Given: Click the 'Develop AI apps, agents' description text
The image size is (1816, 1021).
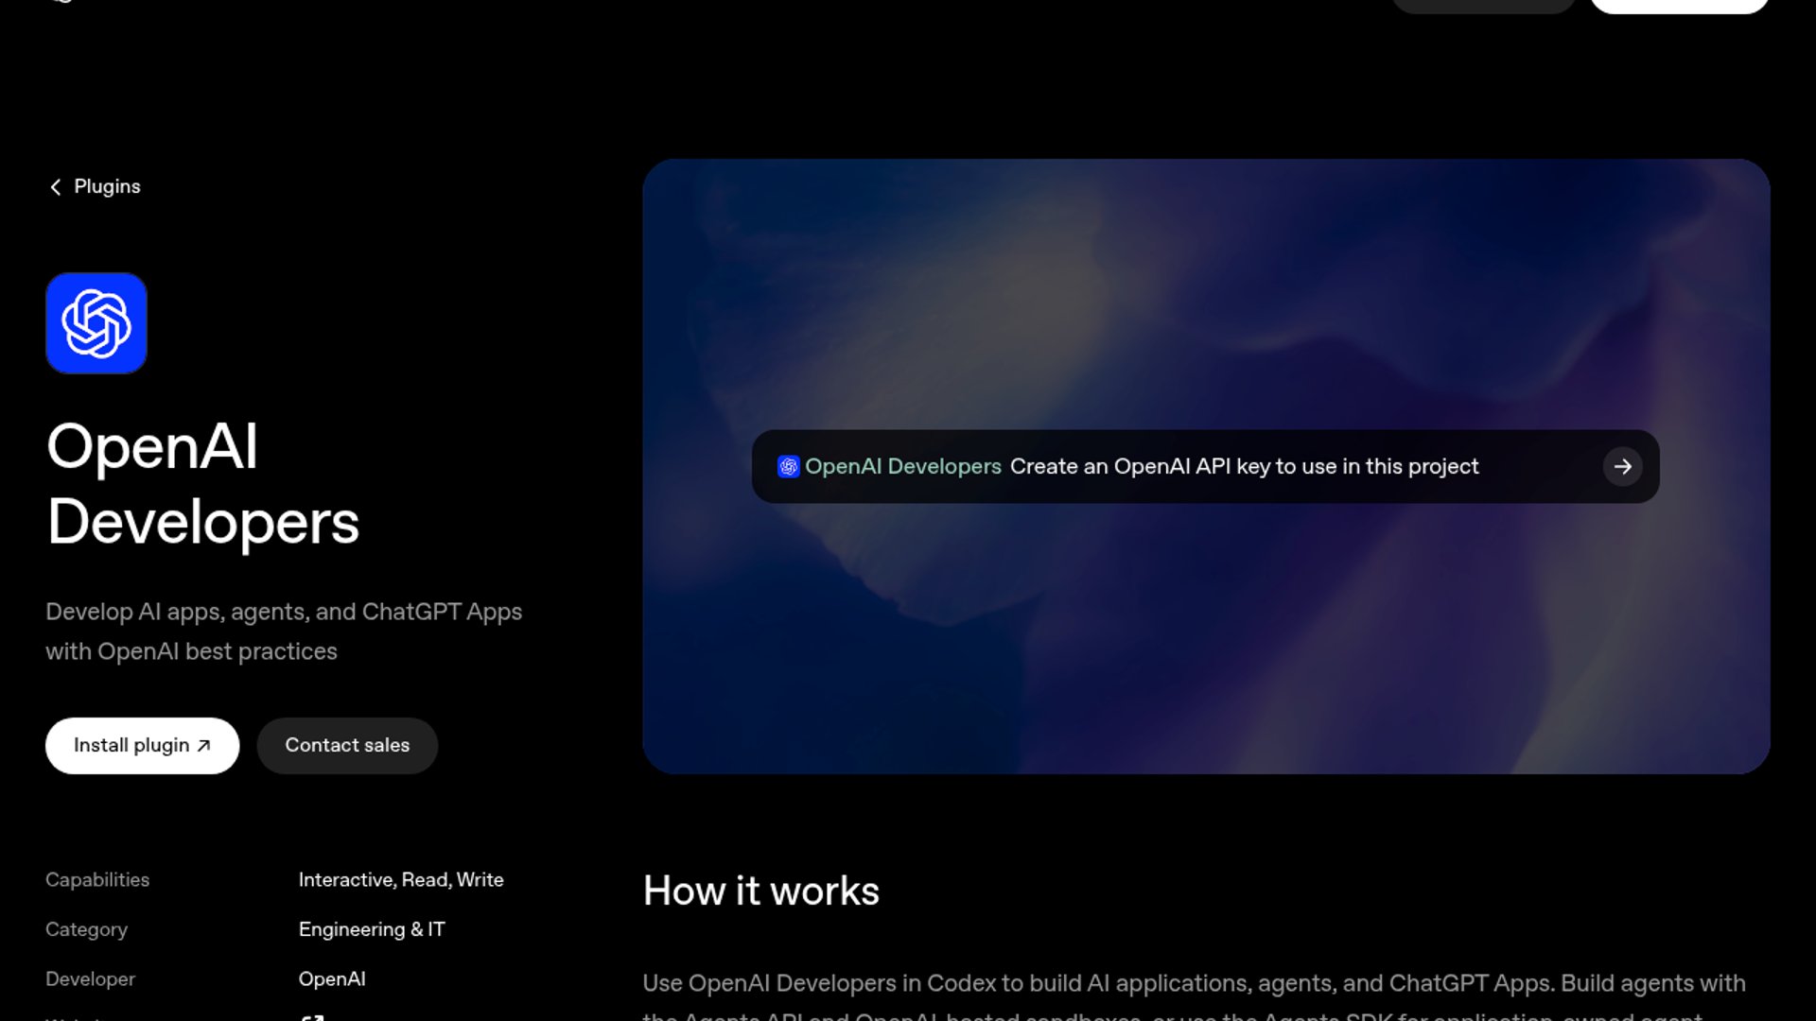Looking at the screenshot, I should point(284,632).
